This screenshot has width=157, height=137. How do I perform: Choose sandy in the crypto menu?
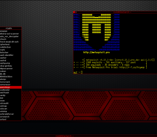click(11, 95)
